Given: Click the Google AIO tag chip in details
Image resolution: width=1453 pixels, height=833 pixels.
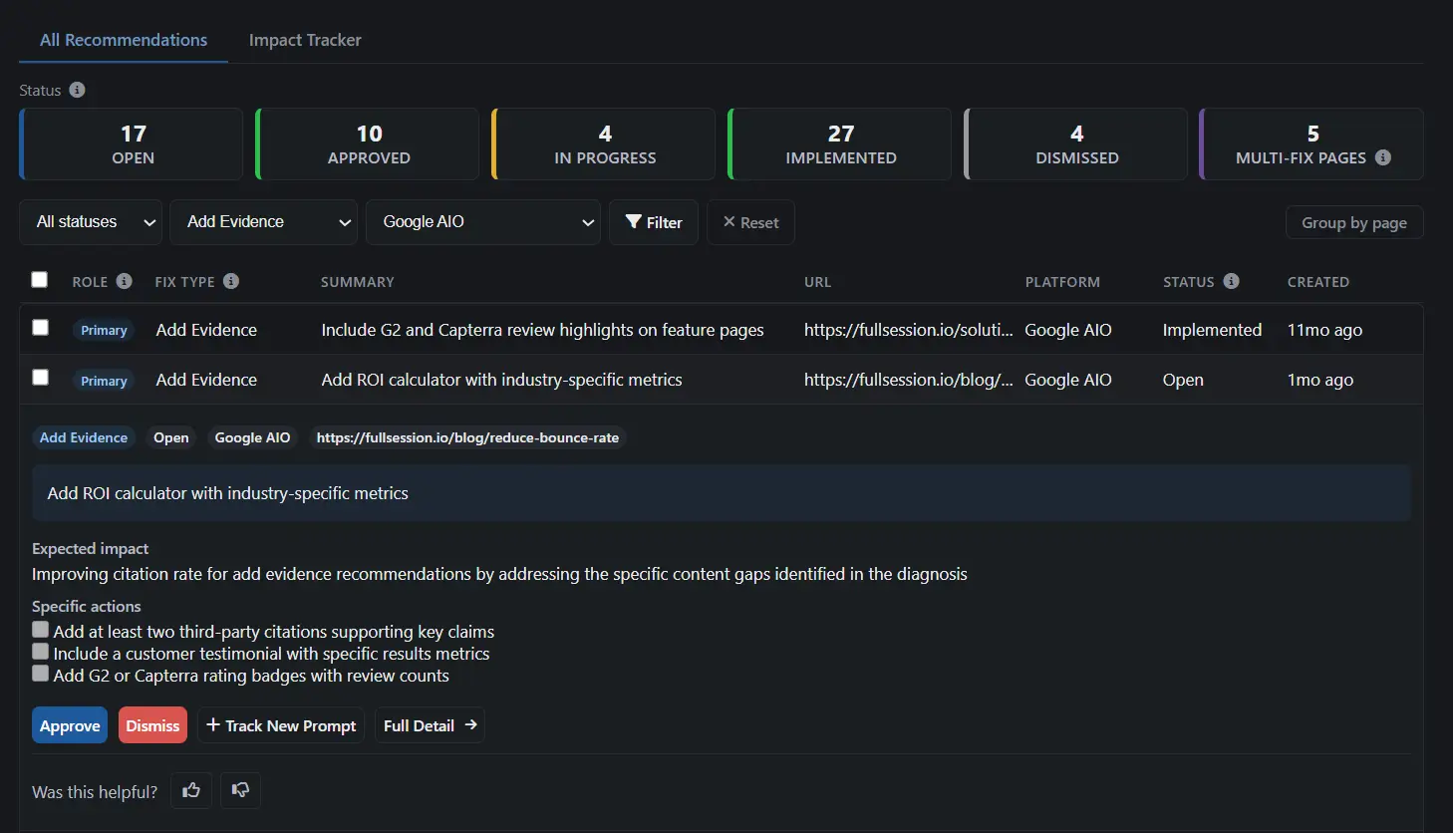Looking at the screenshot, I should [x=253, y=437].
